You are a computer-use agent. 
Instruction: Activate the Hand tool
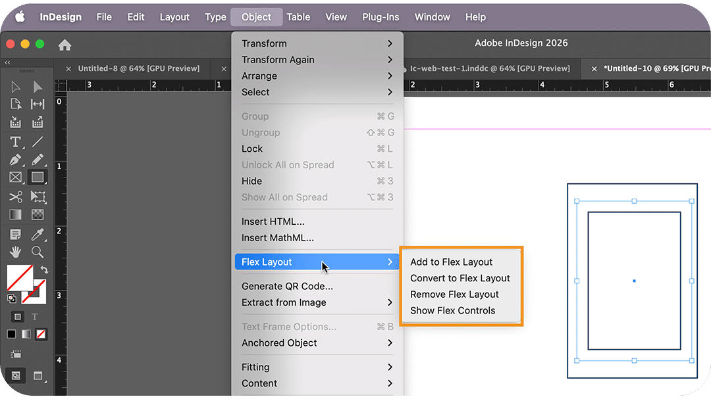pyautogui.click(x=16, y=252)
